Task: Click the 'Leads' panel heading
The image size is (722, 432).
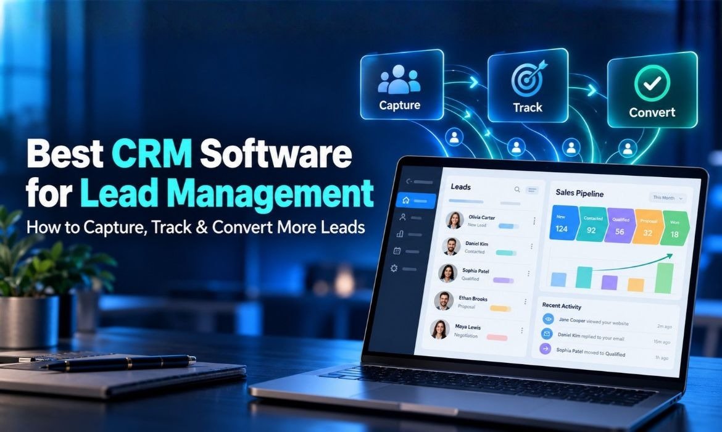Action: pos(460,186)
